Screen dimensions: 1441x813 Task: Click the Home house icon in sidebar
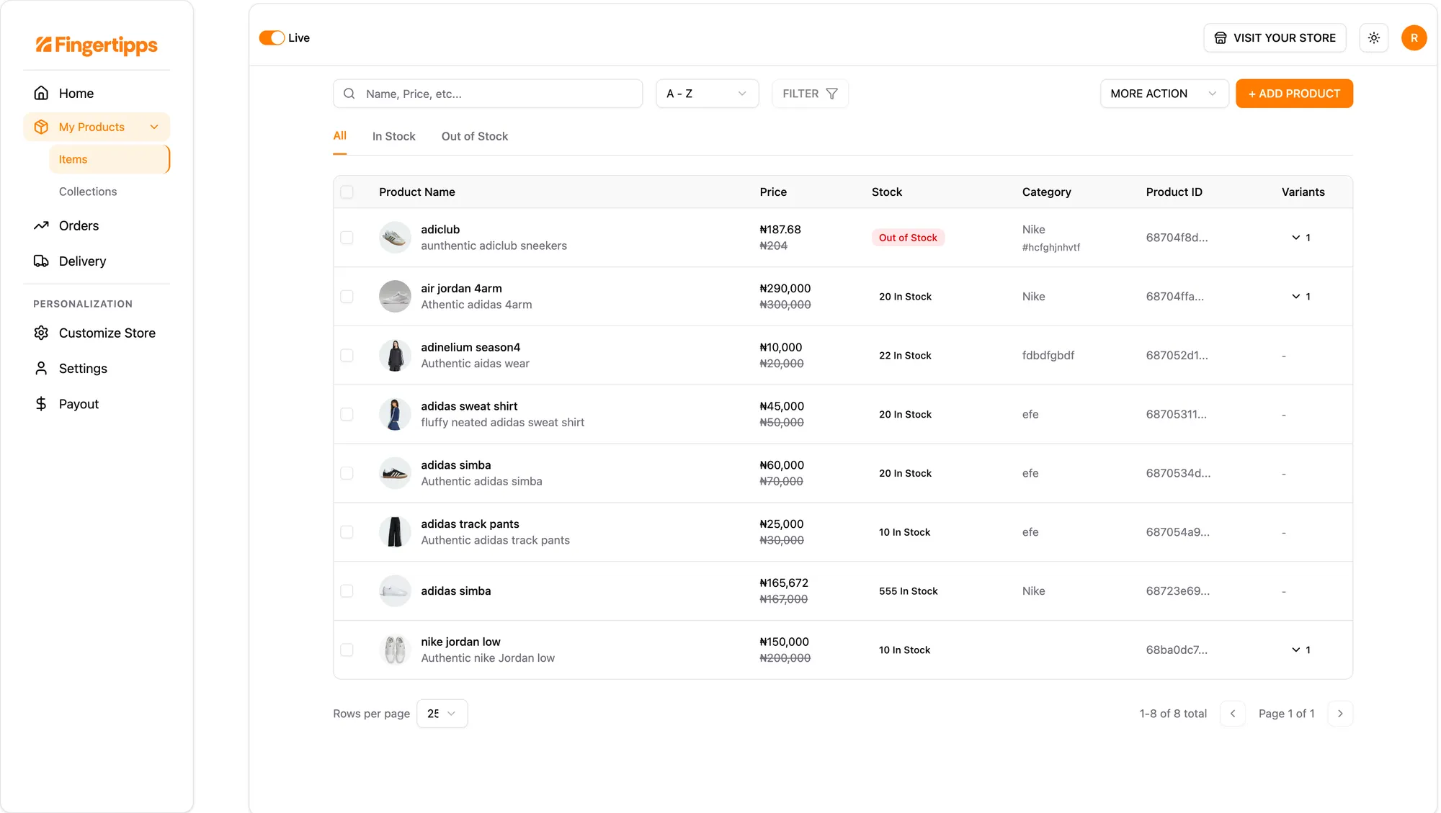tap(41, 93)
